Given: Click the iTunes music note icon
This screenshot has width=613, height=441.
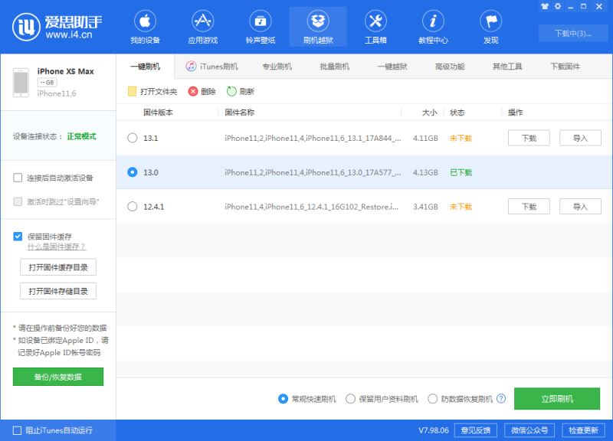Looking at the screenshot, I should (x=191, y=67).
